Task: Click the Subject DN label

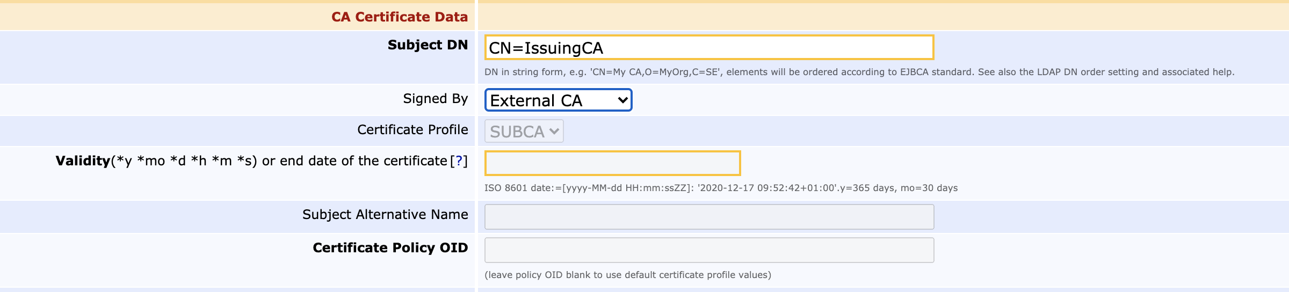Action: (x=428, y=45)
